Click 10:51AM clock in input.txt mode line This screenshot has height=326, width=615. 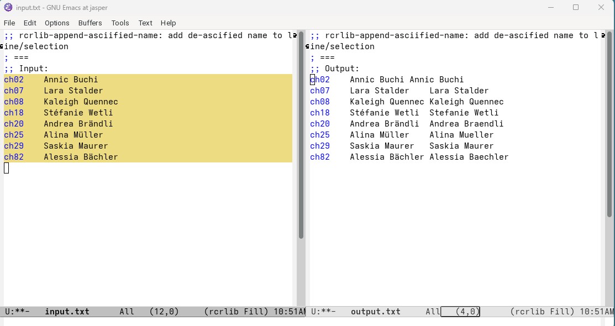point(290,312)
